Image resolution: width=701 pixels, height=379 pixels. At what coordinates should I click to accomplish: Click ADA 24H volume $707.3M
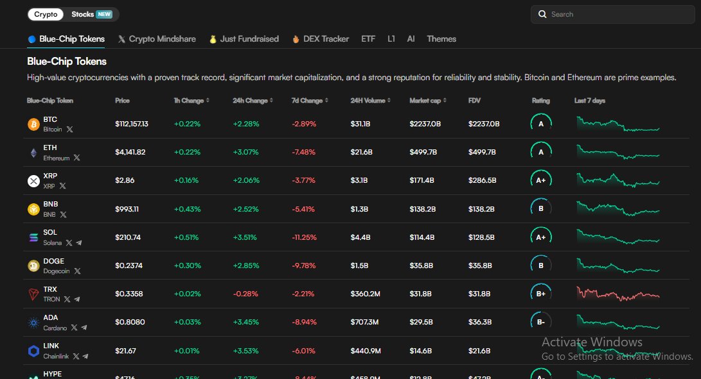[364, 322]
